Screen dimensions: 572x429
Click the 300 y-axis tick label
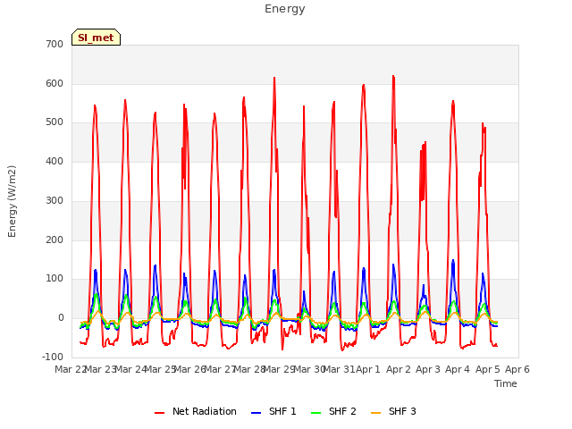[x=55, y=200]
